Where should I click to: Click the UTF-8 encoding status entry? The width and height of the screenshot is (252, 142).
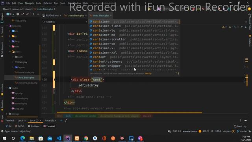pos(218,131)
